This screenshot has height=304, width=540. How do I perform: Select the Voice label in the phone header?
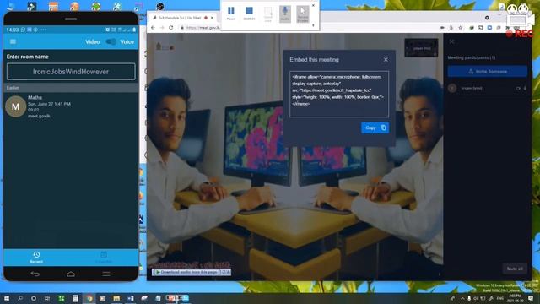tap(127, 41)
